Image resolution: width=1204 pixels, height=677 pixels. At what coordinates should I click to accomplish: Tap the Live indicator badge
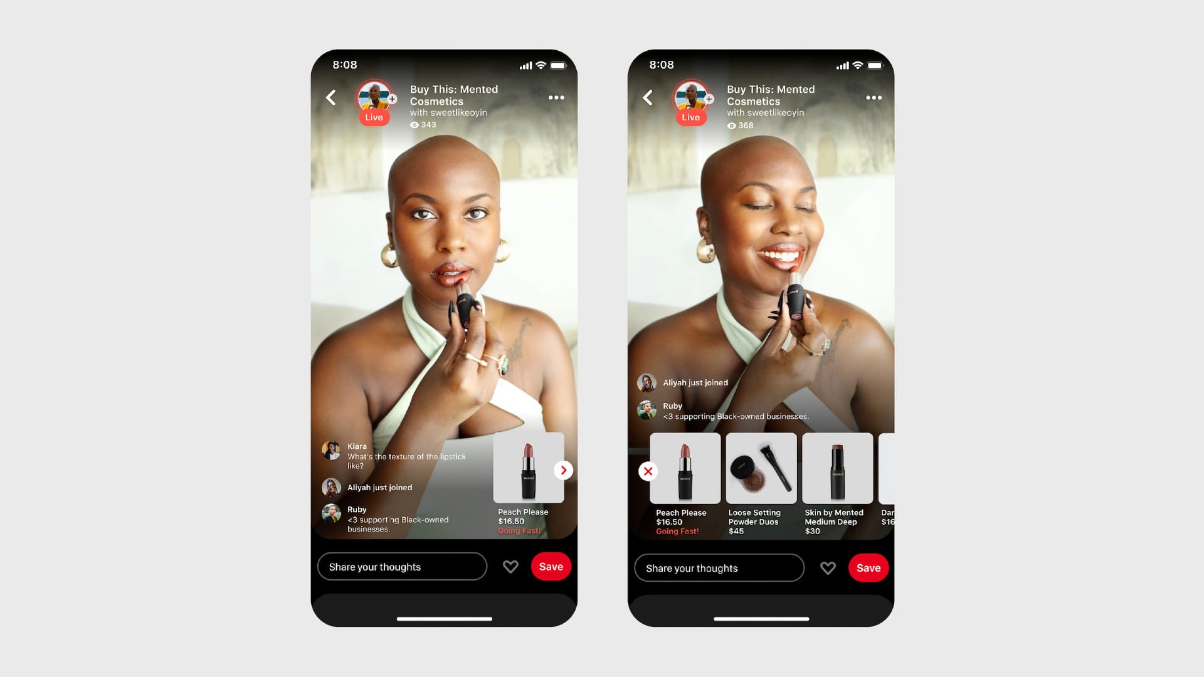(x=374, y=116)
